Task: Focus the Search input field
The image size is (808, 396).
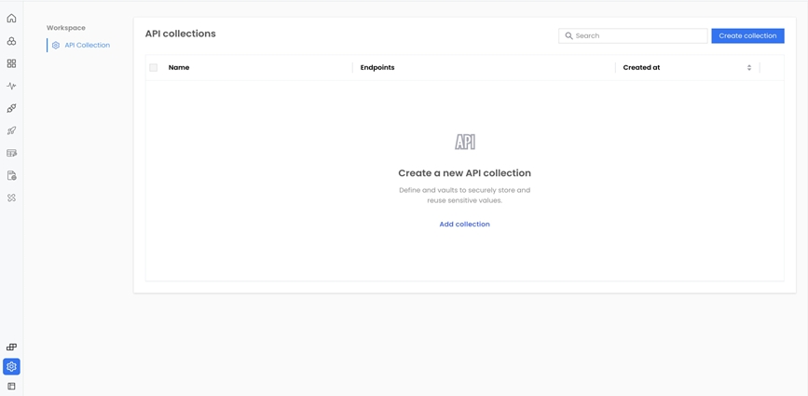Action: (638, 35)
